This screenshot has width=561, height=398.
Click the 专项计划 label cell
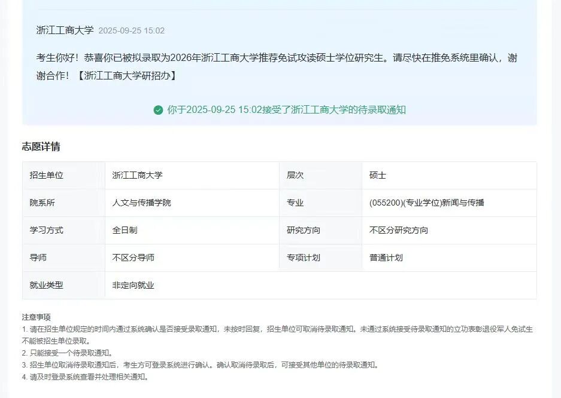point(304,258)
